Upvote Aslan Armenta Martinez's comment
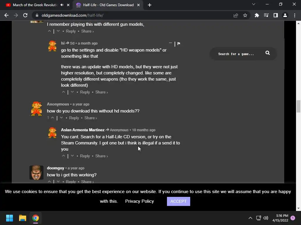 63,156
